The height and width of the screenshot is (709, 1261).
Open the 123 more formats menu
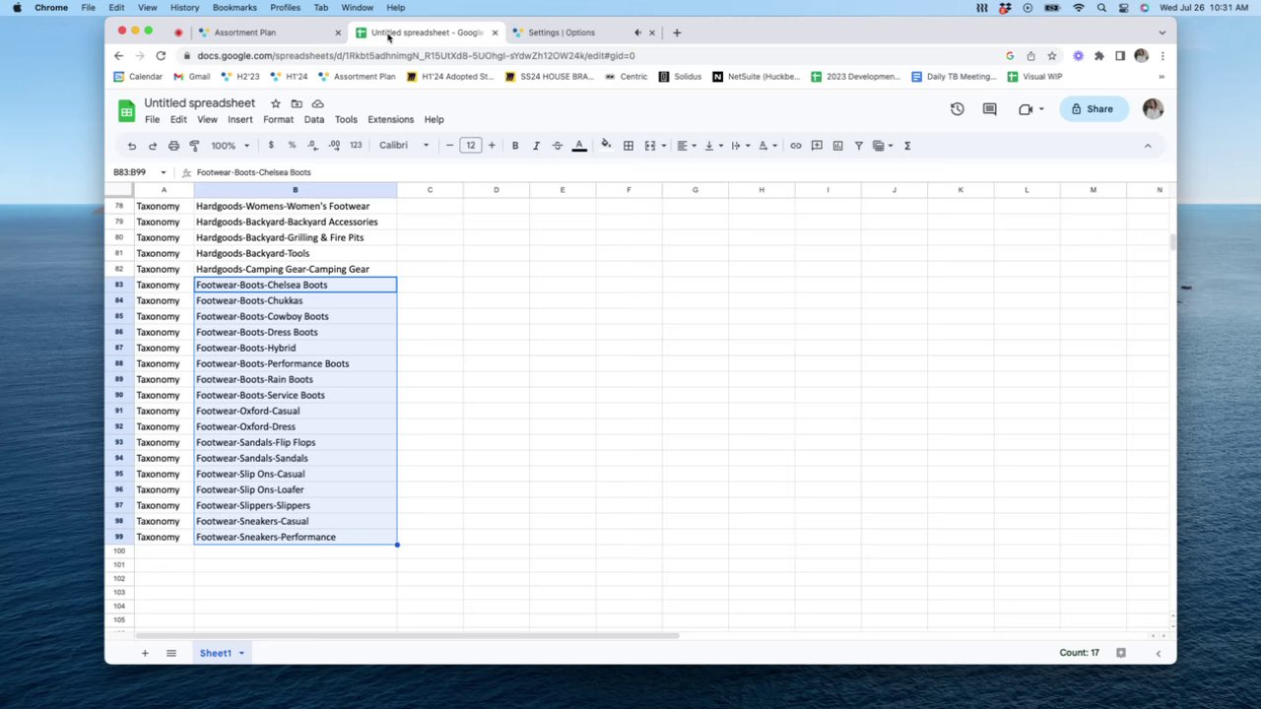click(x=356, y=146)
